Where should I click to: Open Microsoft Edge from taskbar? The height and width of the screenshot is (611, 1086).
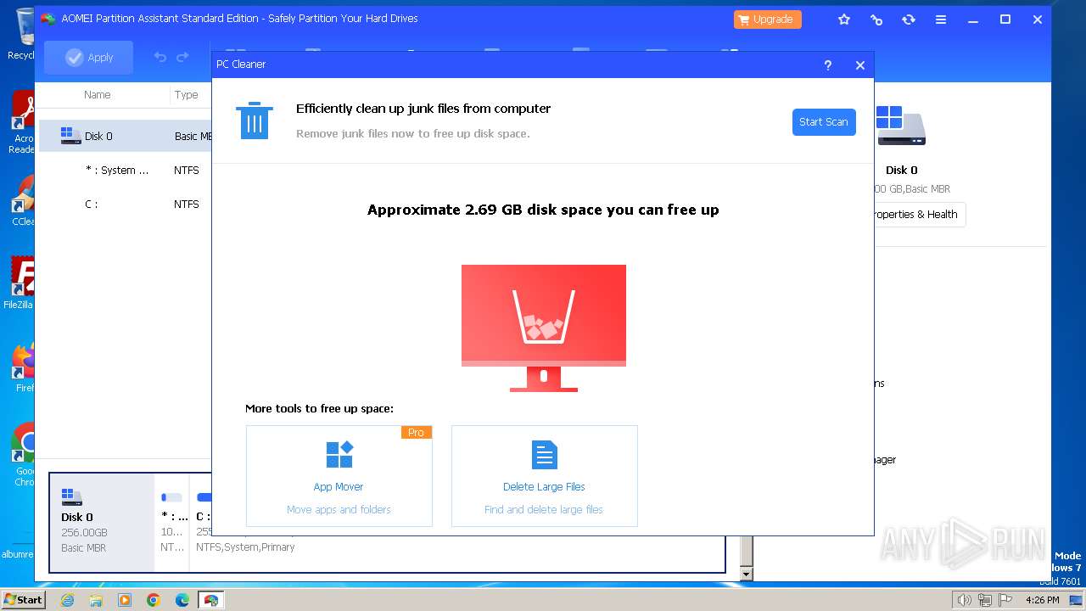[182, 600]
